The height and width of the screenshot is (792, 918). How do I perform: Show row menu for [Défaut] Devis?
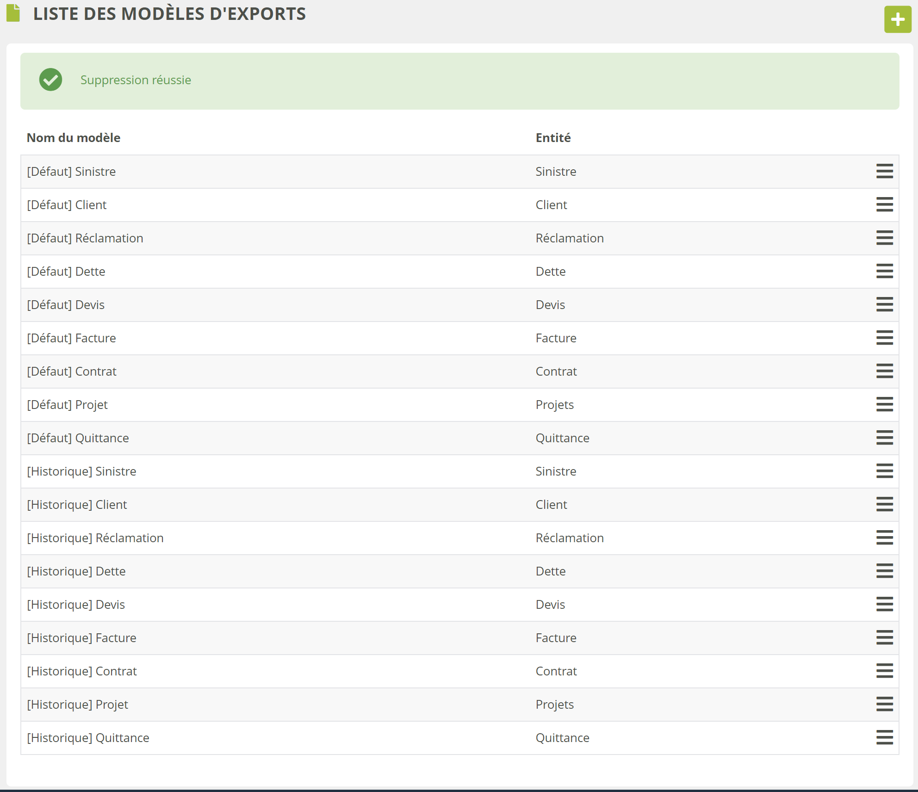[884, 305]
